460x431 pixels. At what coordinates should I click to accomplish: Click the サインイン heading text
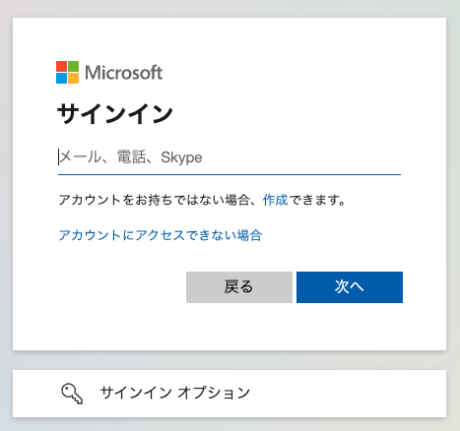115,114
